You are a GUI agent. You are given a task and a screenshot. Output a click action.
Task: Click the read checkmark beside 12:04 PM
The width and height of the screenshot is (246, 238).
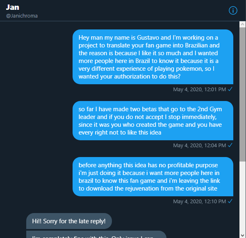[x=230, y=145]
